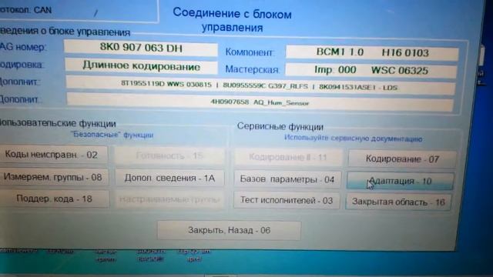Image resolution: width=493 pixels, height=277 pixels.
Task: Click the Сервисные функции heading
Action: tap(280, 126)
